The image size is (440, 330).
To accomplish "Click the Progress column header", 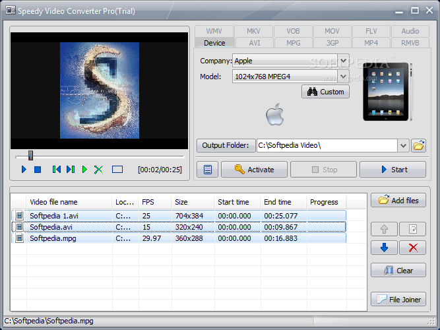I will [x=327, y=202].
